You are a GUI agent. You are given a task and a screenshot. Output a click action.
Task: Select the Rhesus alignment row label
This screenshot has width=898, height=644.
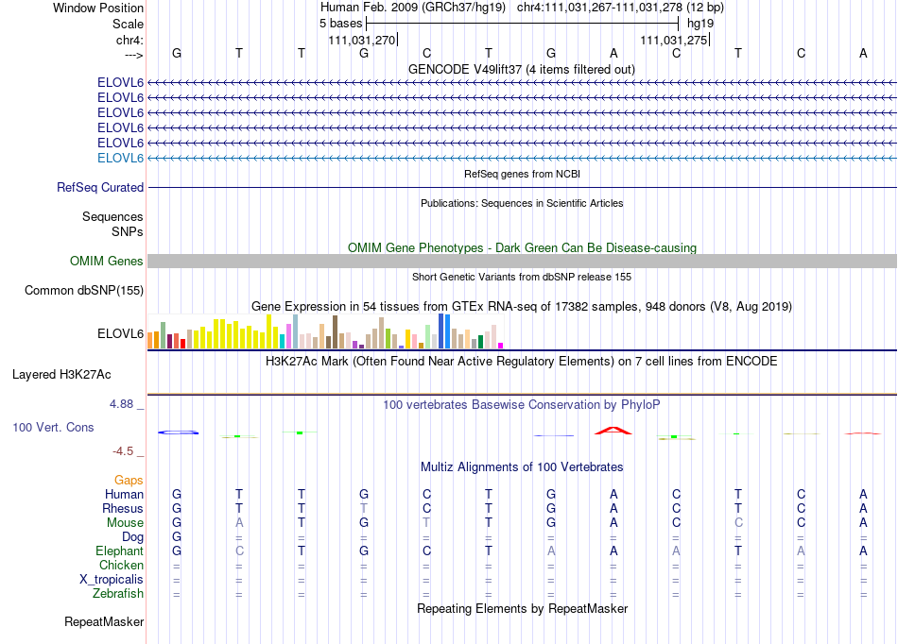coord(123,508)
